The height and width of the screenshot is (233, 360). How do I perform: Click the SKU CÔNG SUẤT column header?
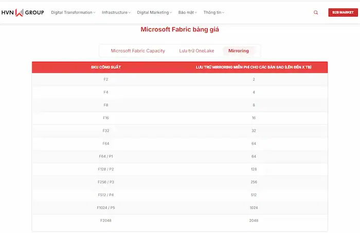click(x=106, y=67)
